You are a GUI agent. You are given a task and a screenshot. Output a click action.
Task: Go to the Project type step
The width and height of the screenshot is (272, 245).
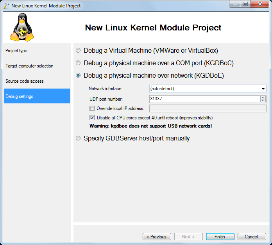coord(37,51)
